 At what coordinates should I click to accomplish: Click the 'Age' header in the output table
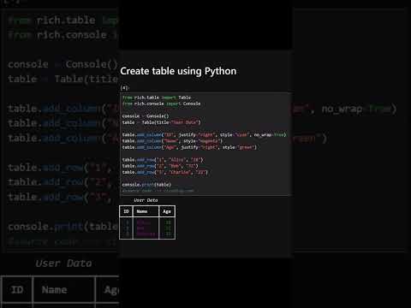pos(167,211)
